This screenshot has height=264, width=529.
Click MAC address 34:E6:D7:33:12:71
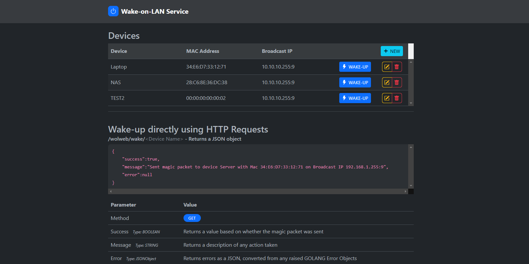coord(206,67)
